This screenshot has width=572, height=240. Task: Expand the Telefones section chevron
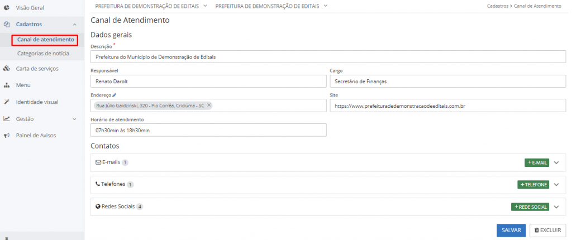point(556,185)
